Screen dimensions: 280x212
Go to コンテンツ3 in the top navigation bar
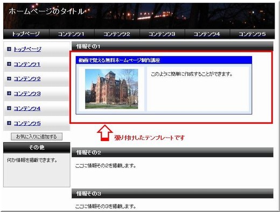[x=162, y=34]
